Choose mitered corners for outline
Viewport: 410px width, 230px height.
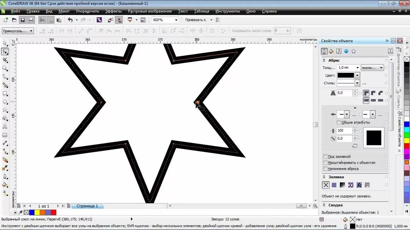pyautogui.click(x=366, y=93)
